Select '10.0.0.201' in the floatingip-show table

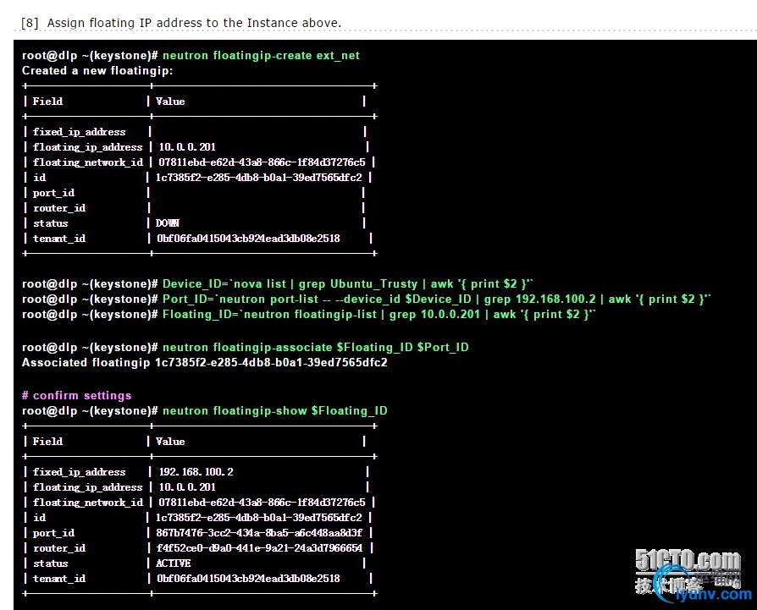coord(187,487)
